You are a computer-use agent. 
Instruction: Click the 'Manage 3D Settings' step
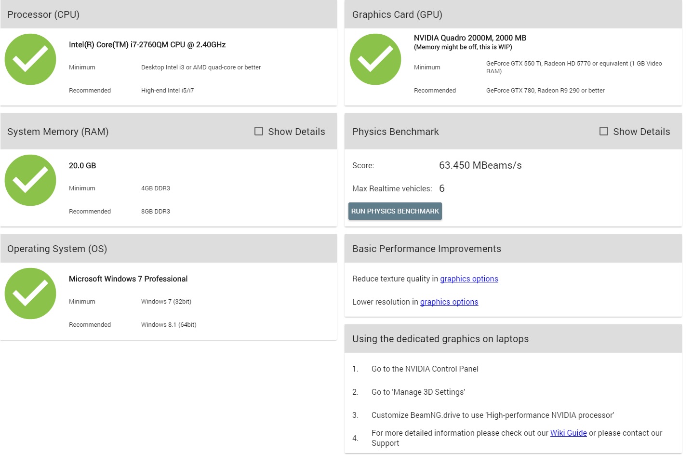point(418,392)
